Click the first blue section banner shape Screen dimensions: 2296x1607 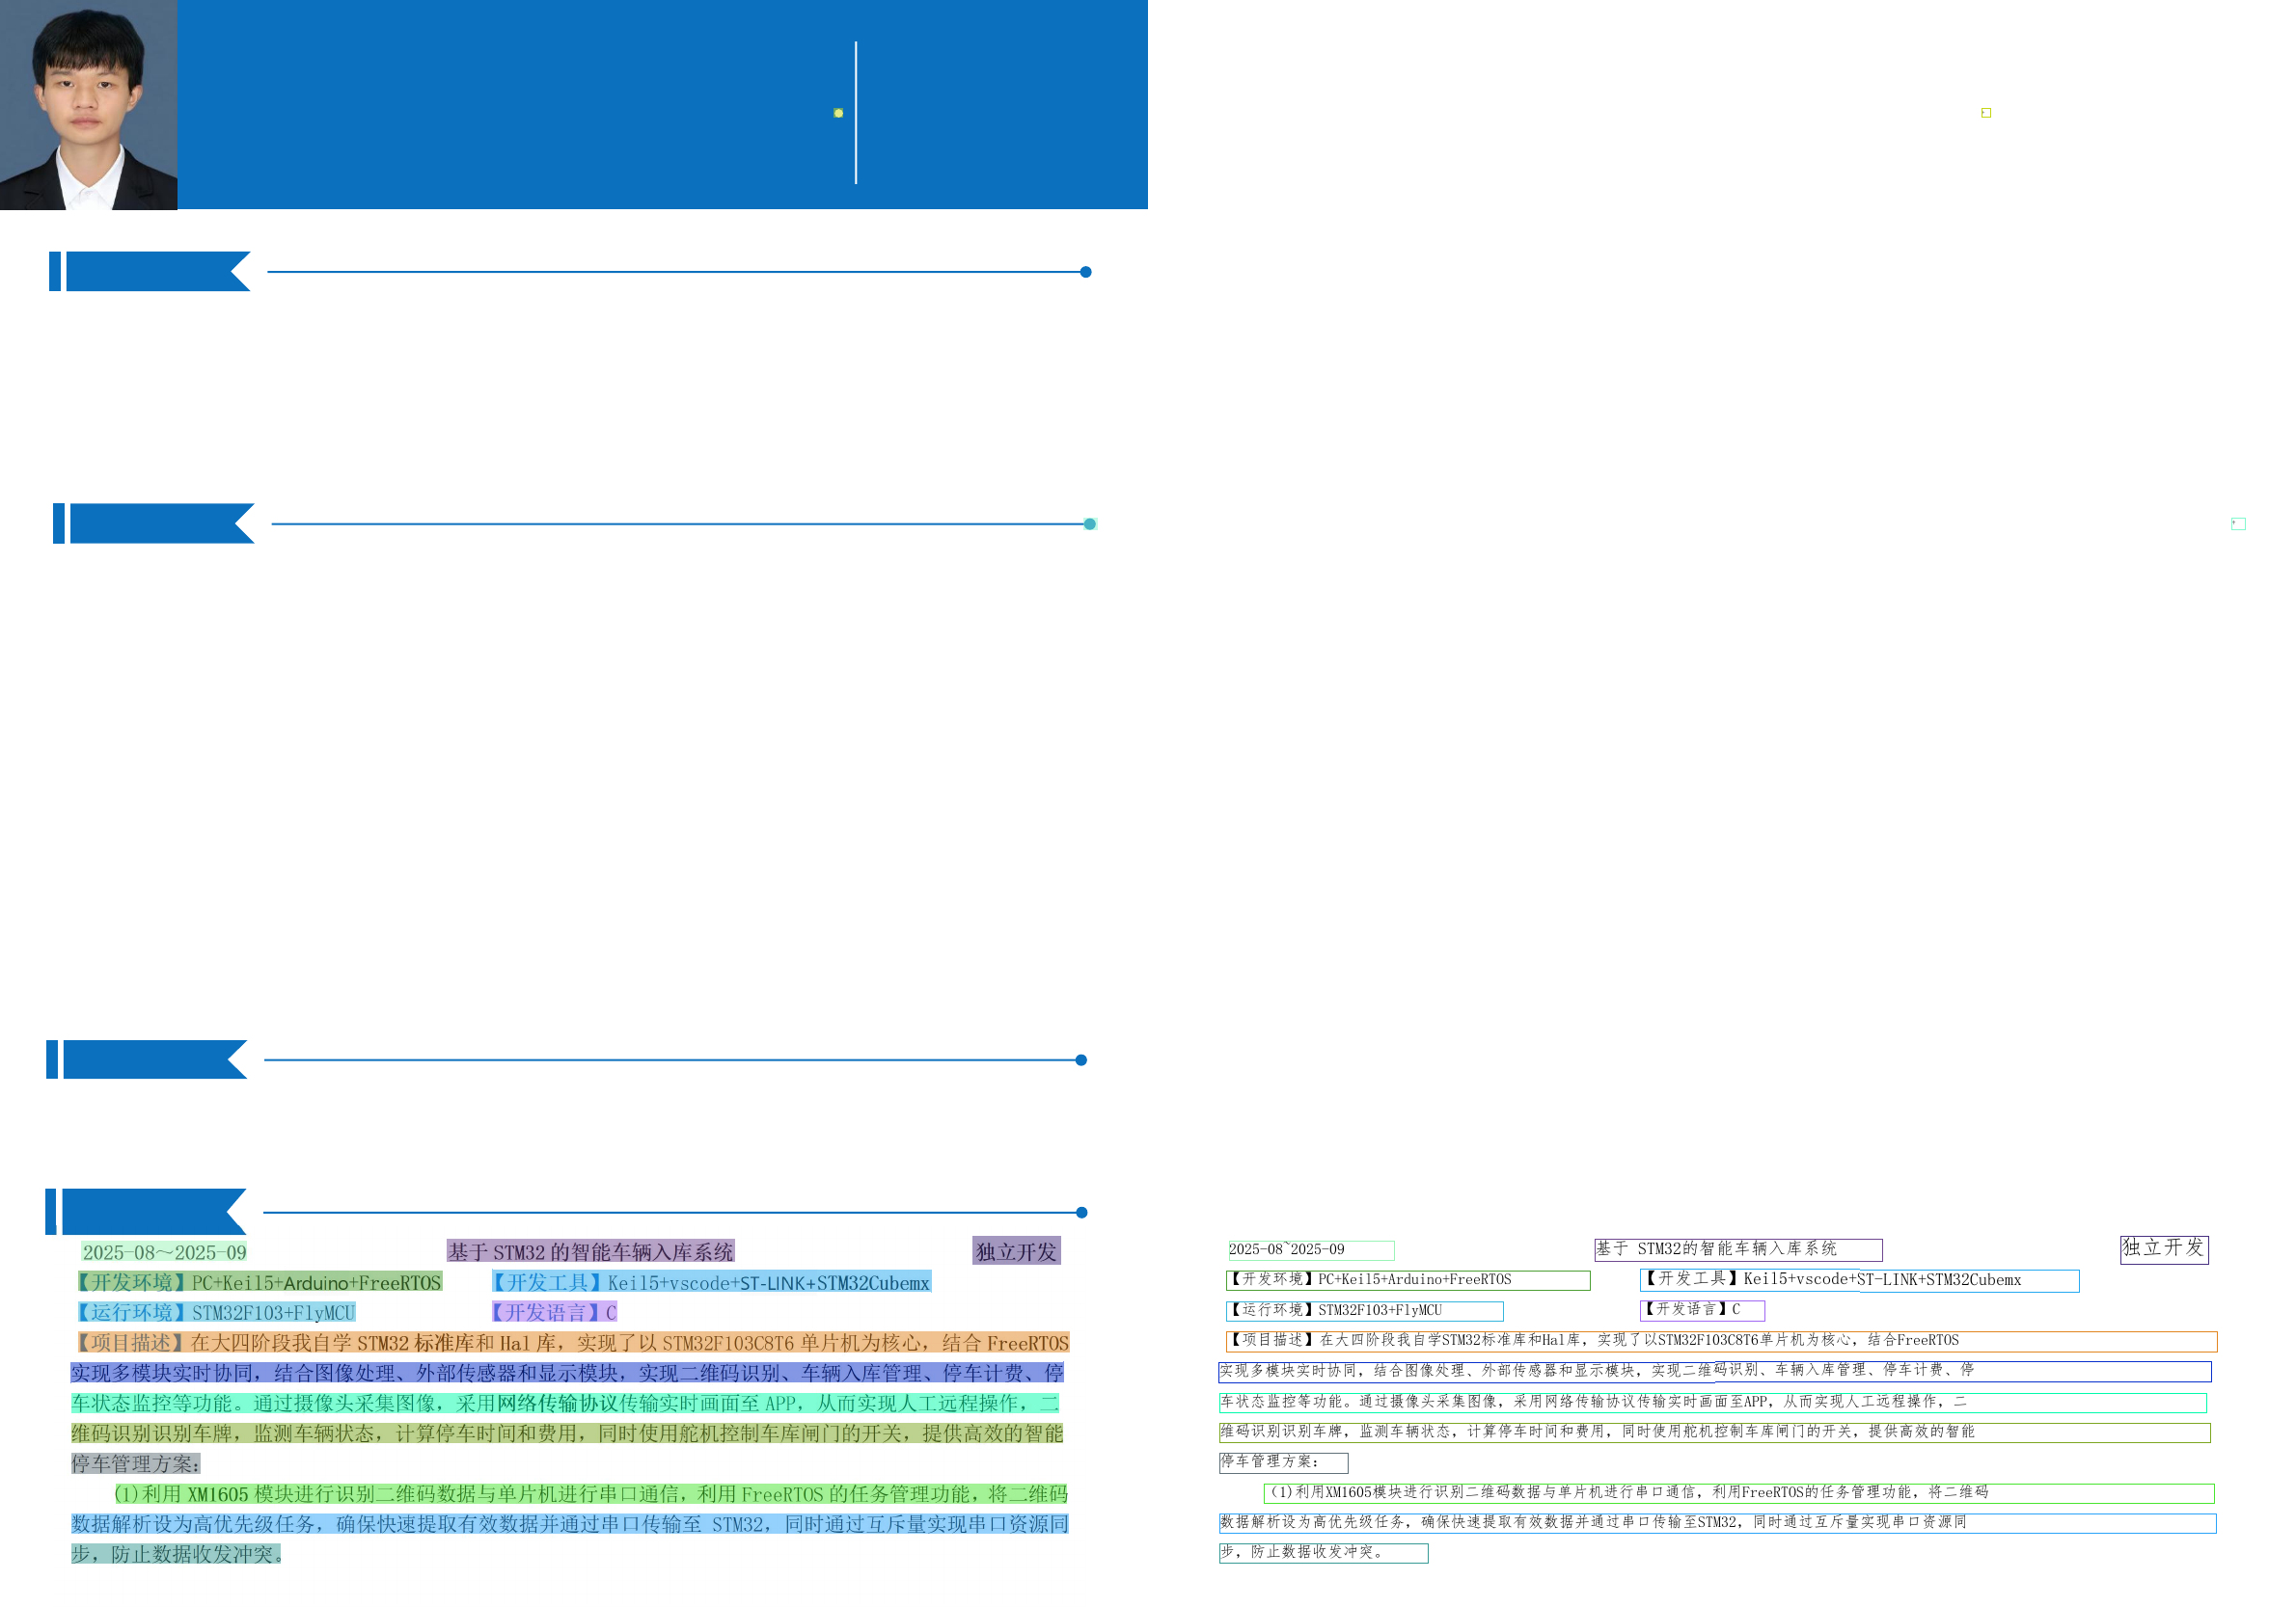150,272
